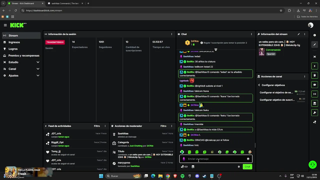
Task: Open chat settings gear icon
Action: (239, 167)
